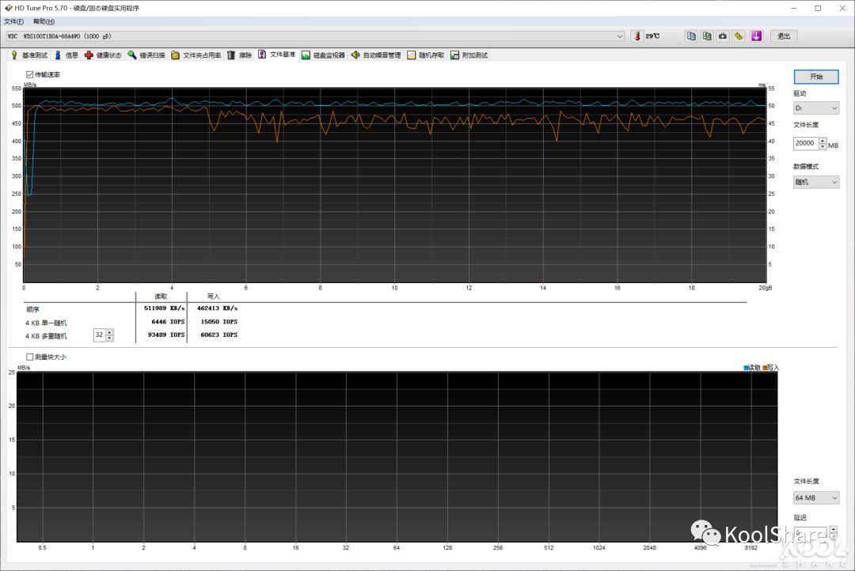
Task: Go to the 错误扫描 error scan tab
Action: pyautogui.click(x=146, y=55)
